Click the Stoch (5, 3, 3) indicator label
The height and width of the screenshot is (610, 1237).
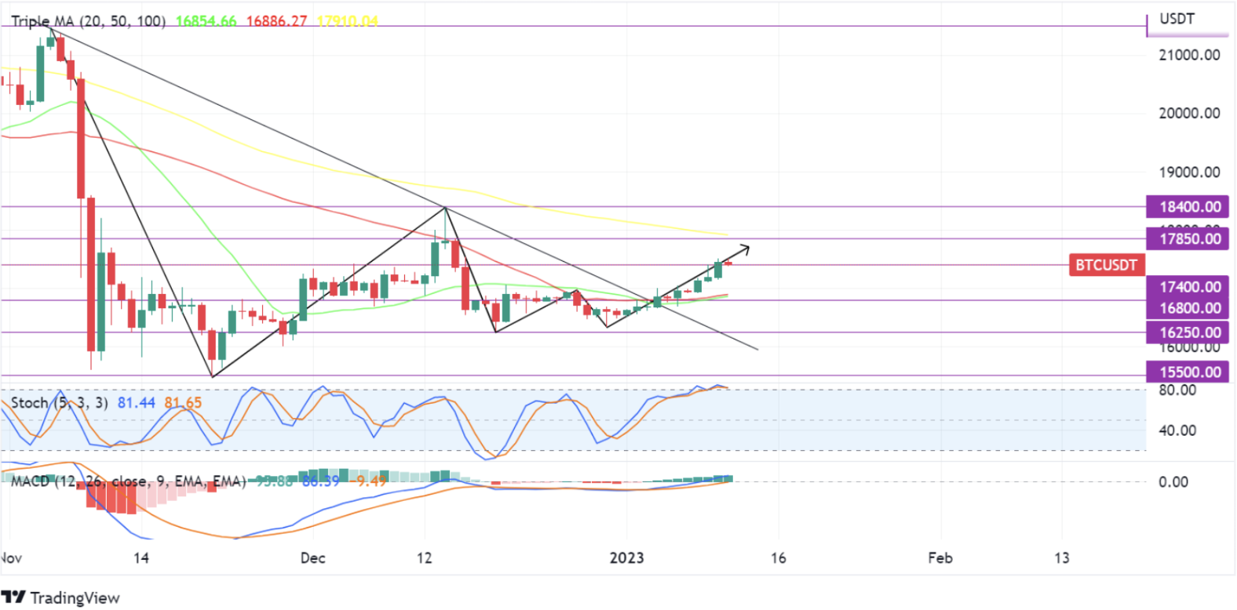[60, 403]
